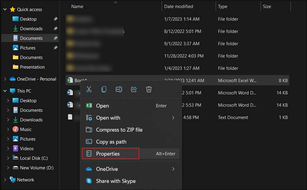
Task: Open Downloads under Quick access
Action: 31,29
